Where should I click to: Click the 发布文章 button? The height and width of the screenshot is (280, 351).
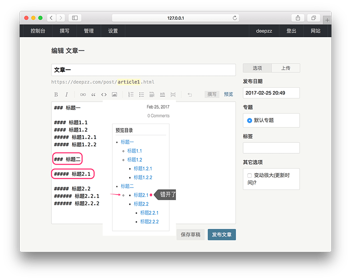222,234
